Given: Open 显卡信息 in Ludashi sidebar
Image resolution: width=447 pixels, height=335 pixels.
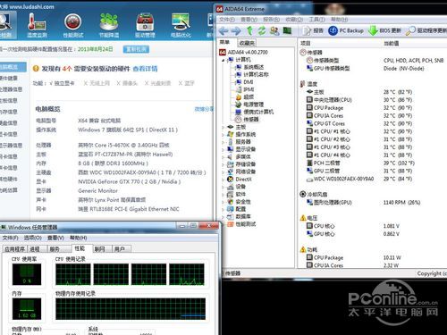Looking at the screenshot, I should click(9, 134).
